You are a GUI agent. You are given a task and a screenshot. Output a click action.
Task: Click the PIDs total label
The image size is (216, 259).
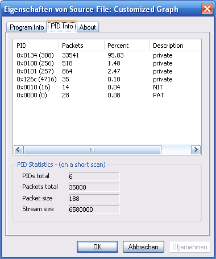pyautogui.click(x=36, y=176)
